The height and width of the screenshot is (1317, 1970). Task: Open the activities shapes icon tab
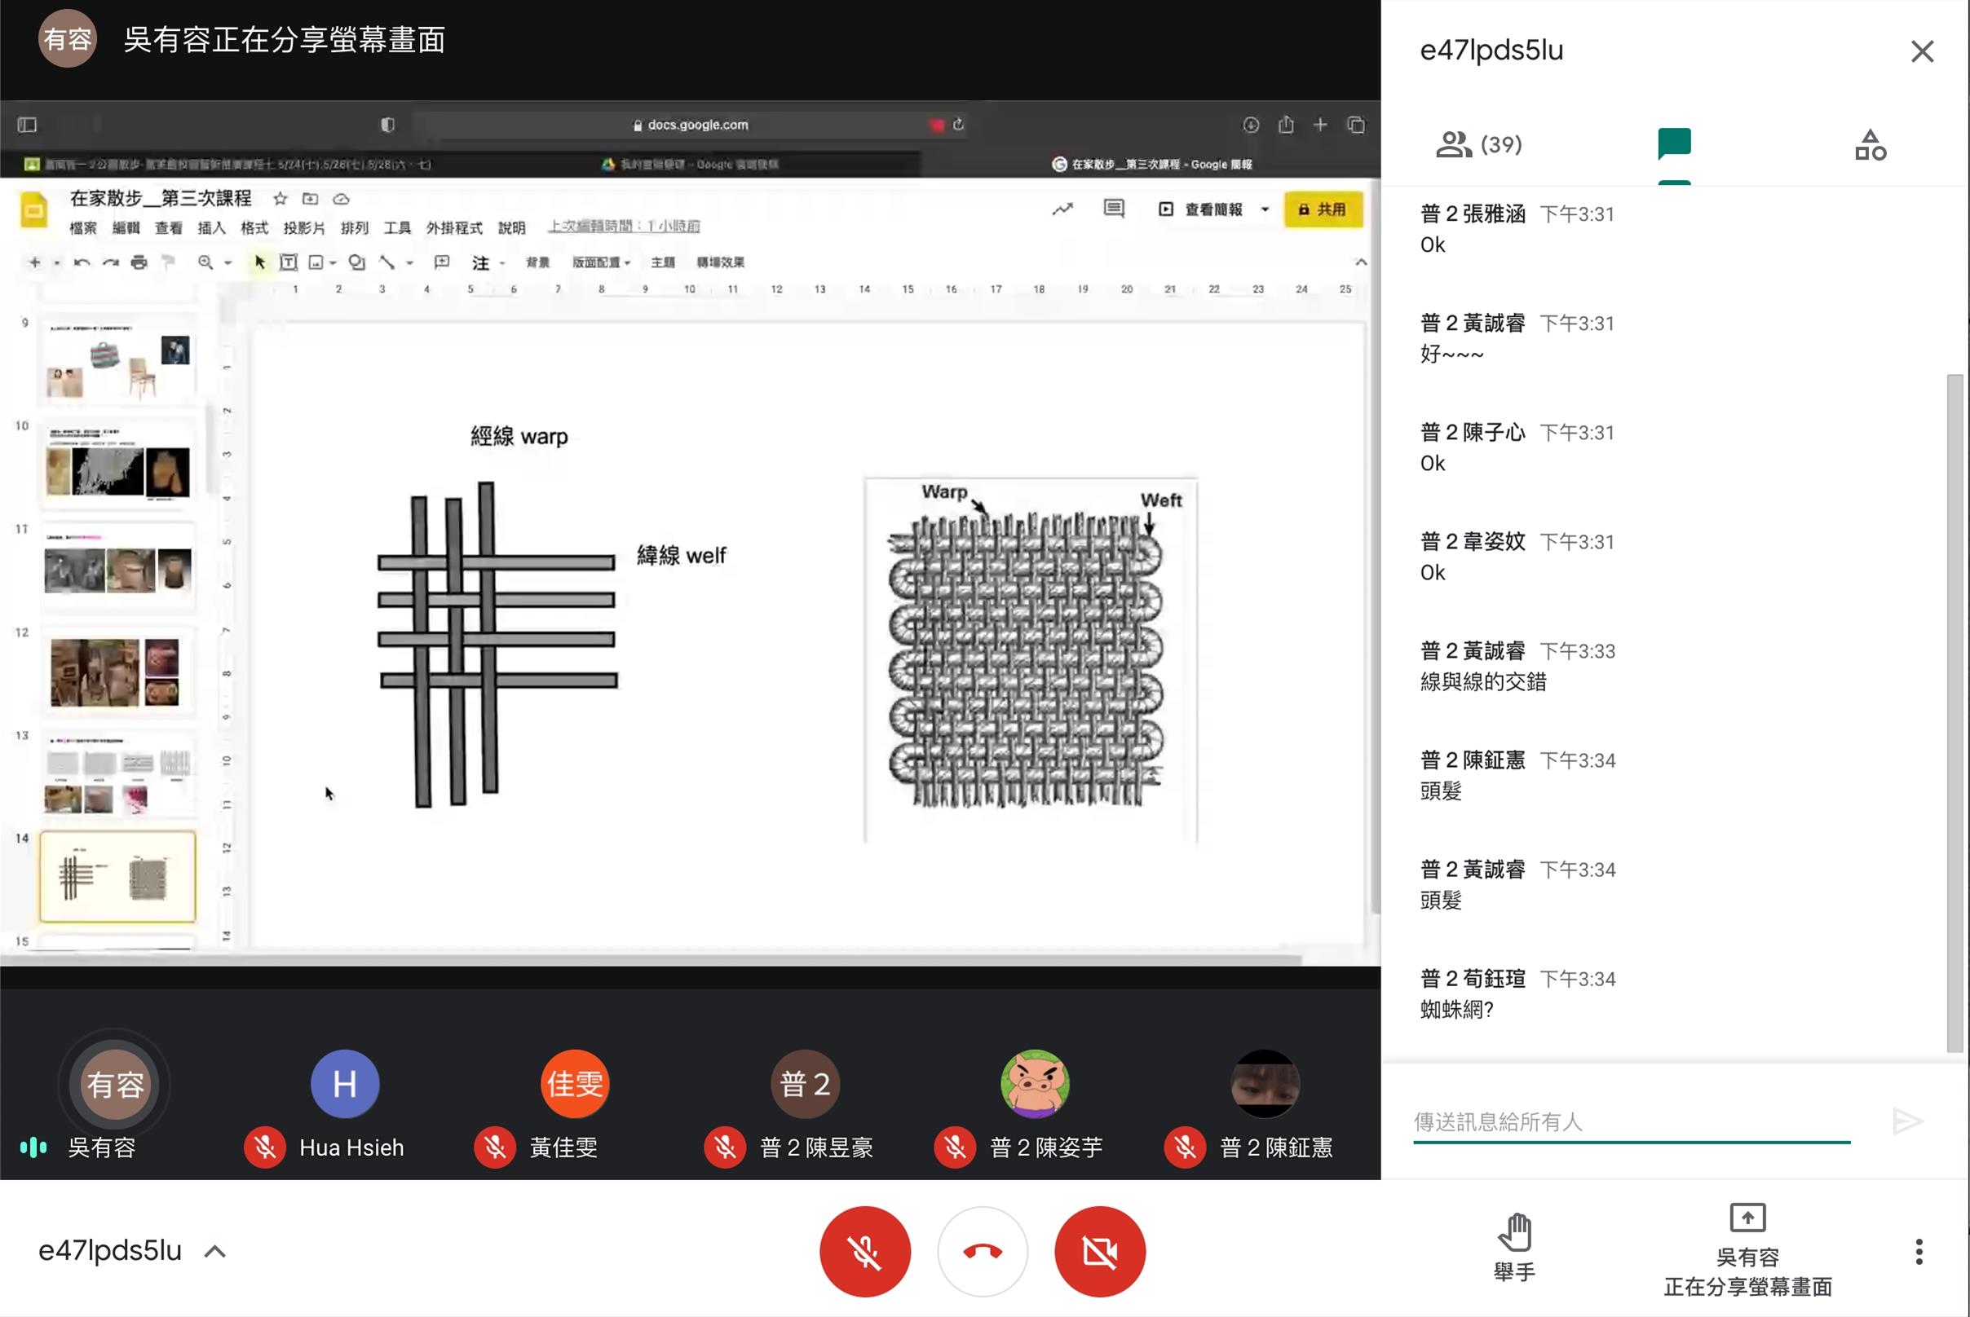click(x=1870, y=144)
